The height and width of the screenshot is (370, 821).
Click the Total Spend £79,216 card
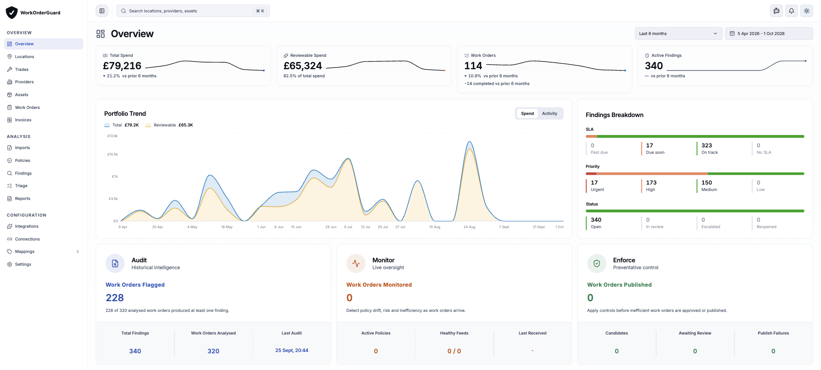[183, 66]
